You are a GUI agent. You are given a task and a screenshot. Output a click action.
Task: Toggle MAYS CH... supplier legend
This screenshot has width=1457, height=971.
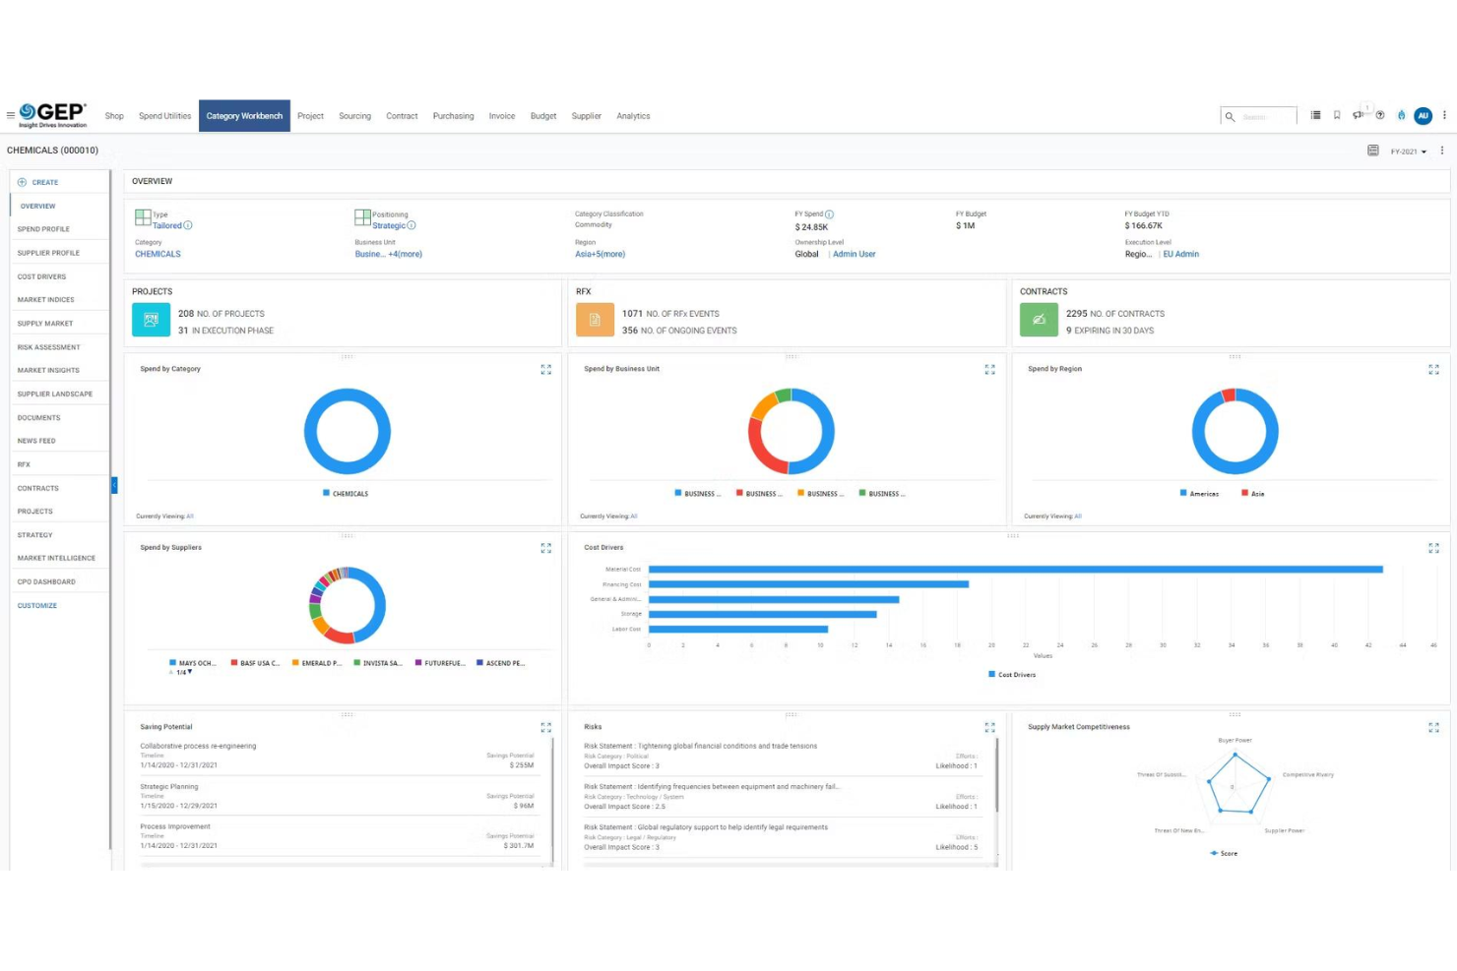point(193,663)
